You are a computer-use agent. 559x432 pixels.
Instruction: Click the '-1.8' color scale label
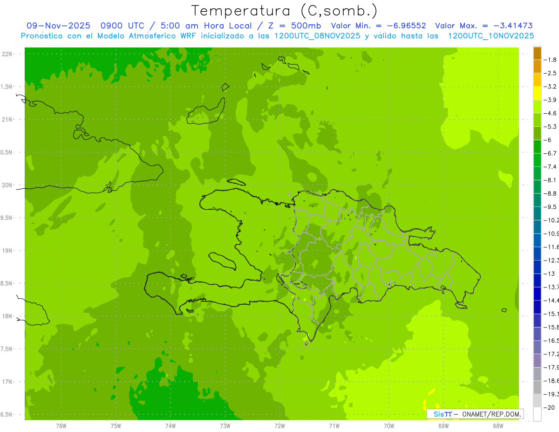tap(550, 60)
